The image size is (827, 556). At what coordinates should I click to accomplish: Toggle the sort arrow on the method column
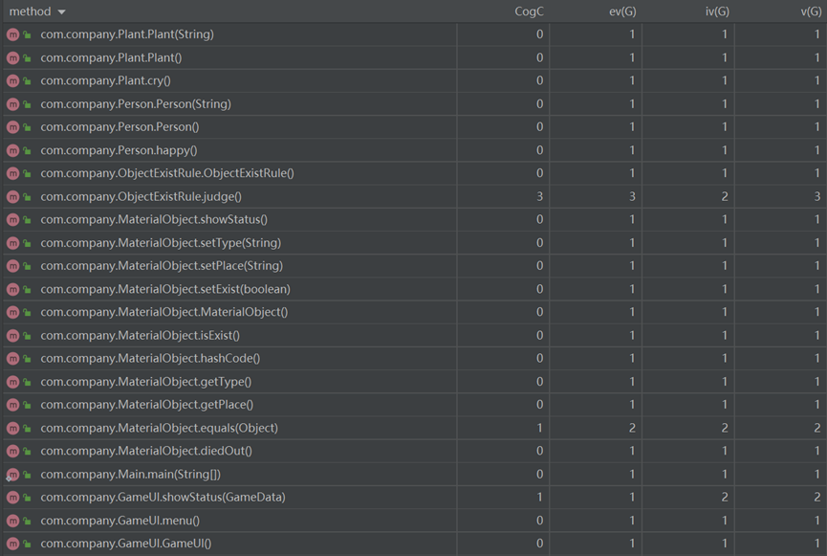[x=62, y=11]
